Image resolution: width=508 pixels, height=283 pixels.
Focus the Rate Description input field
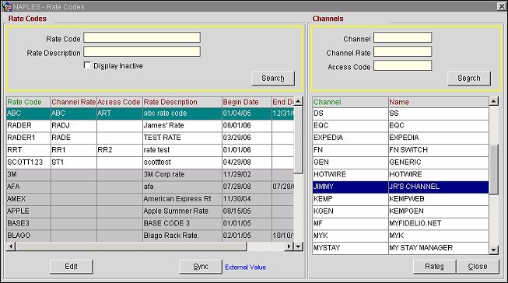click(x=142, y=52)
